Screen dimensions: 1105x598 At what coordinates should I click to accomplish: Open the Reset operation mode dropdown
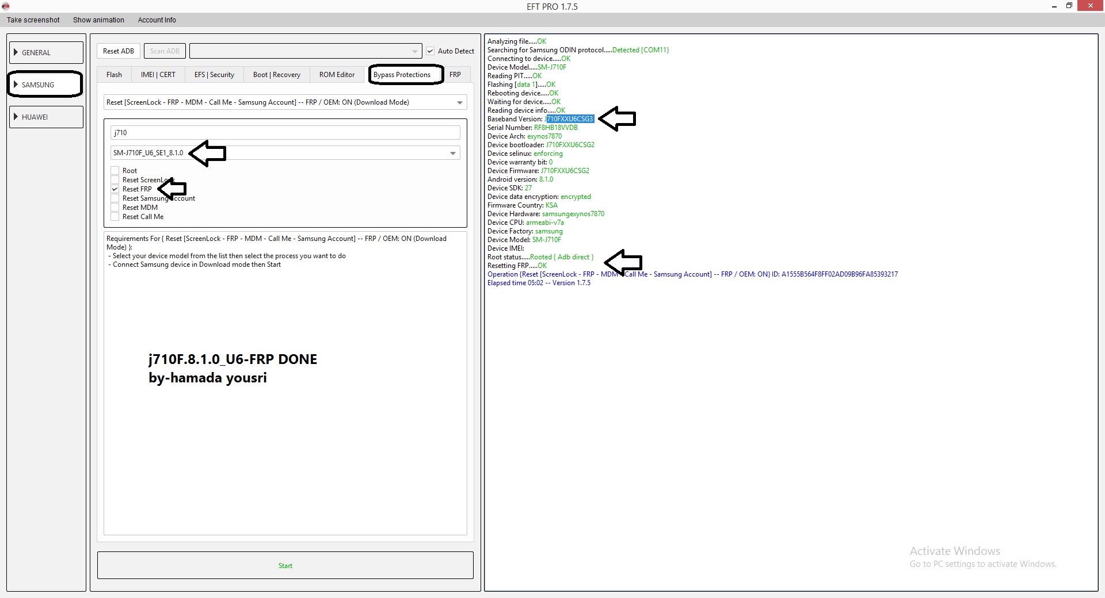(285, 102)
